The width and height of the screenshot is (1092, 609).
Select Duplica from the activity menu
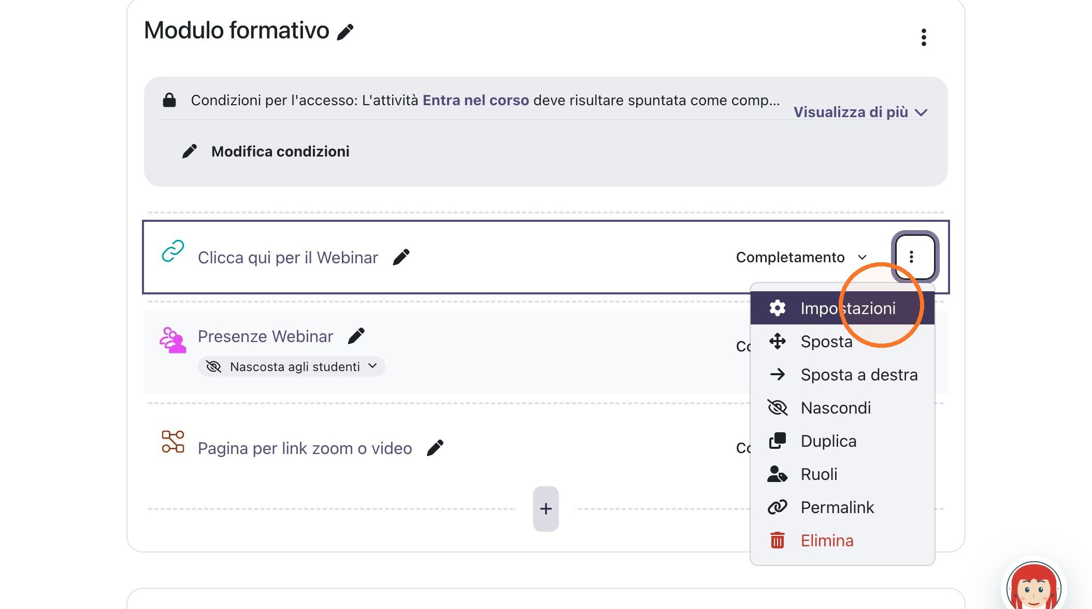click(842, 441)
